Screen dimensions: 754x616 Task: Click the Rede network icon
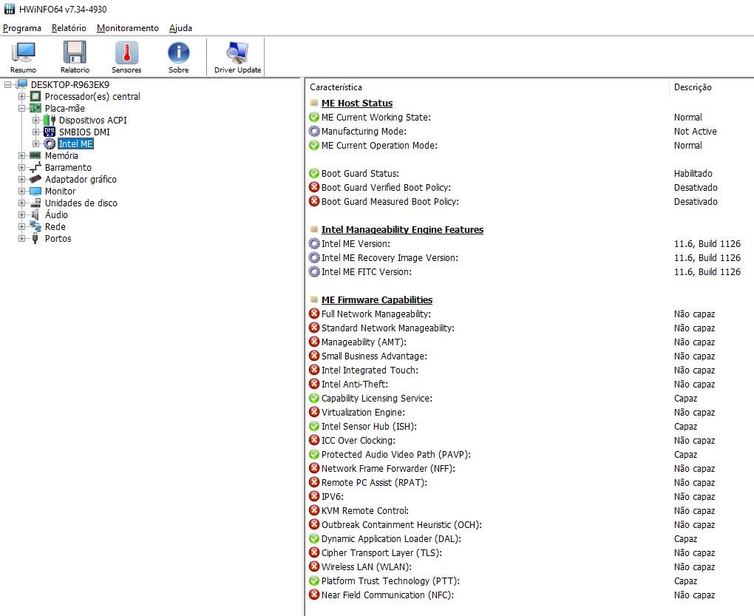coord(35,226)
